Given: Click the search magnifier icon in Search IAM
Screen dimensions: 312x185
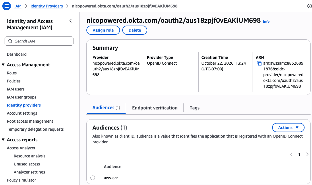Looking at the screenshot, I should point(10,41).
